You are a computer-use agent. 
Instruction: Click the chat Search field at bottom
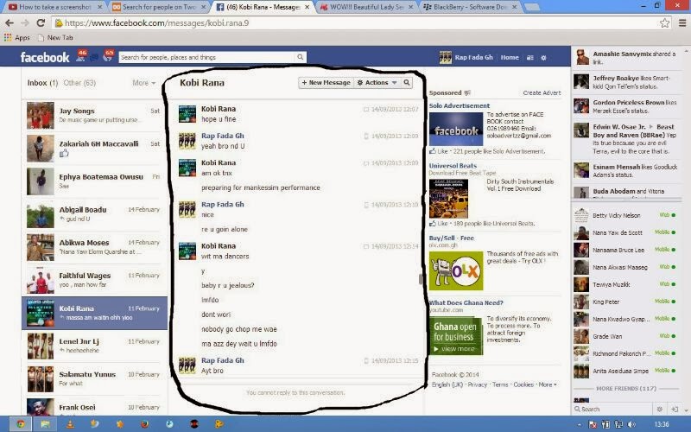(612, 409)
